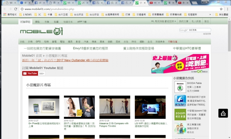The height and width of the screenshot is (139, 231).
Task: Open the Chrome three-dot menu
Action: [227, 9]
